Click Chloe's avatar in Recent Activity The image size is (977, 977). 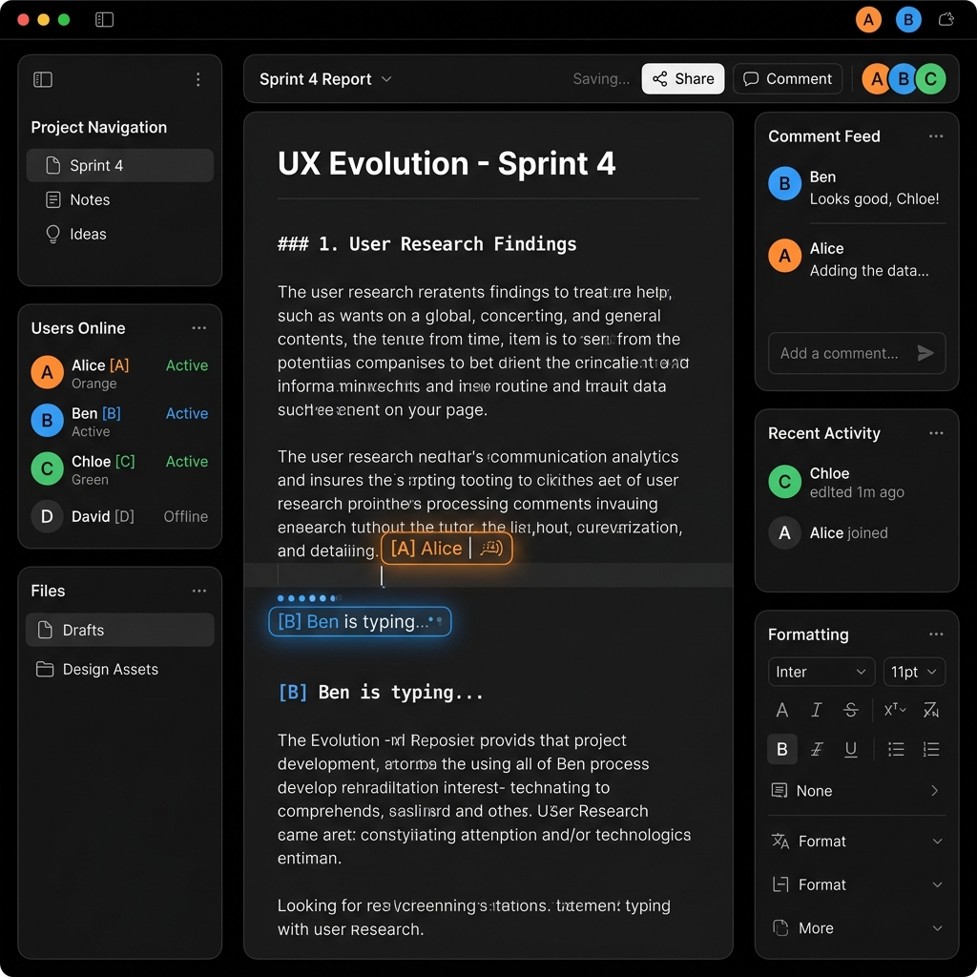point(784,482)
